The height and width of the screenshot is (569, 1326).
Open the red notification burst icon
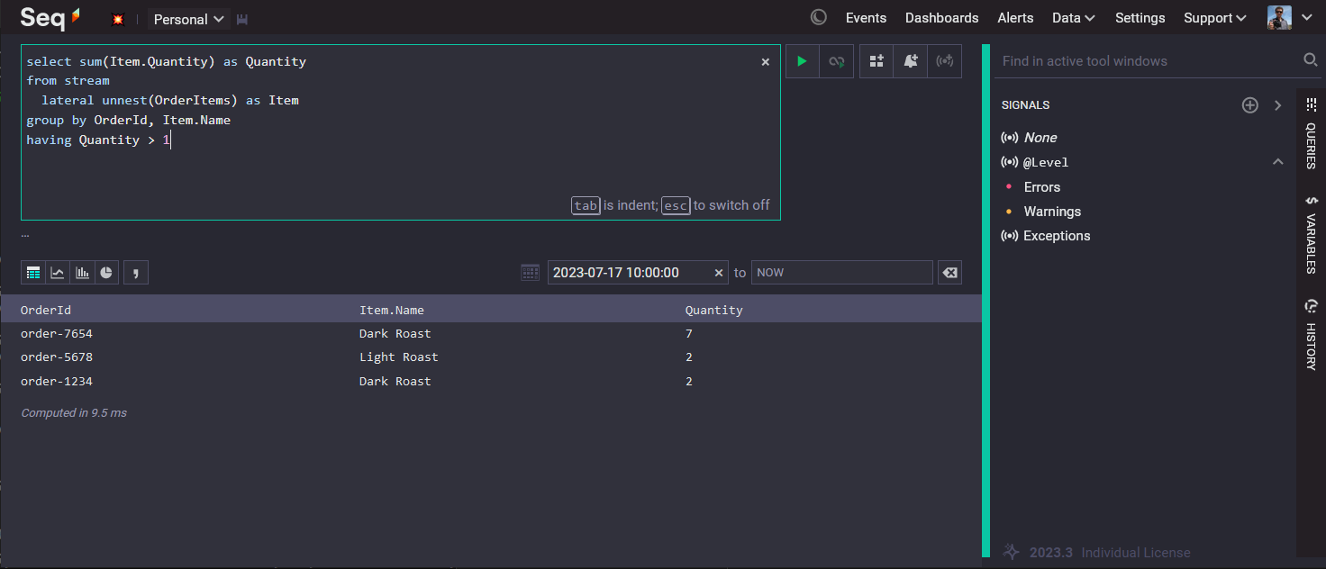coord(117,19)
